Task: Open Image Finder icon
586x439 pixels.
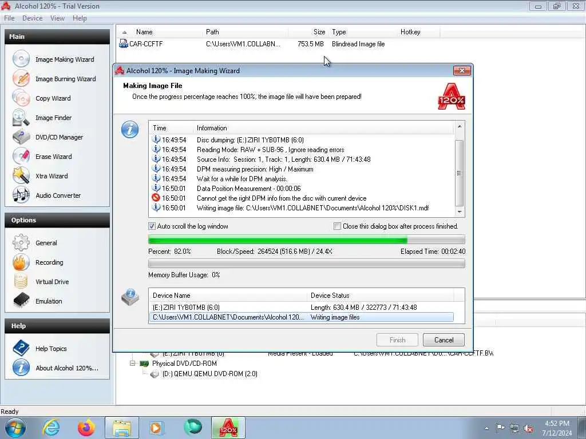Action: [x=21, y=117]
